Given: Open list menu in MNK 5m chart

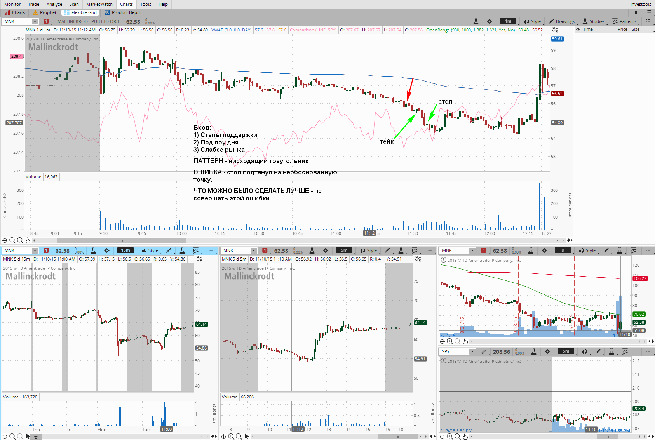Looking at the screenshot, I should (x=430, y=250).
